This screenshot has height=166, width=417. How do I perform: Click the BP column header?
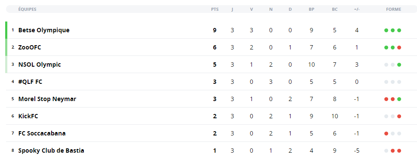[311, 9]
